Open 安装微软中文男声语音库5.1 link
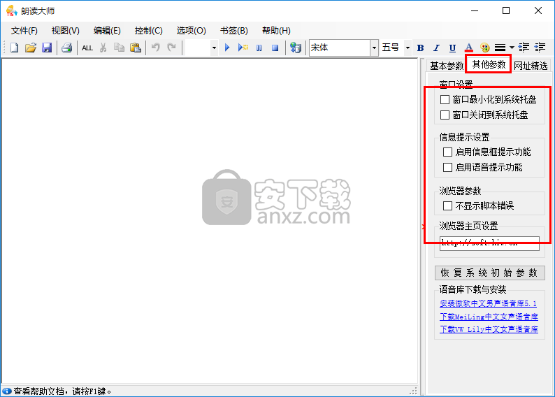Screen dimensions: 555x397 click(488, 303)
